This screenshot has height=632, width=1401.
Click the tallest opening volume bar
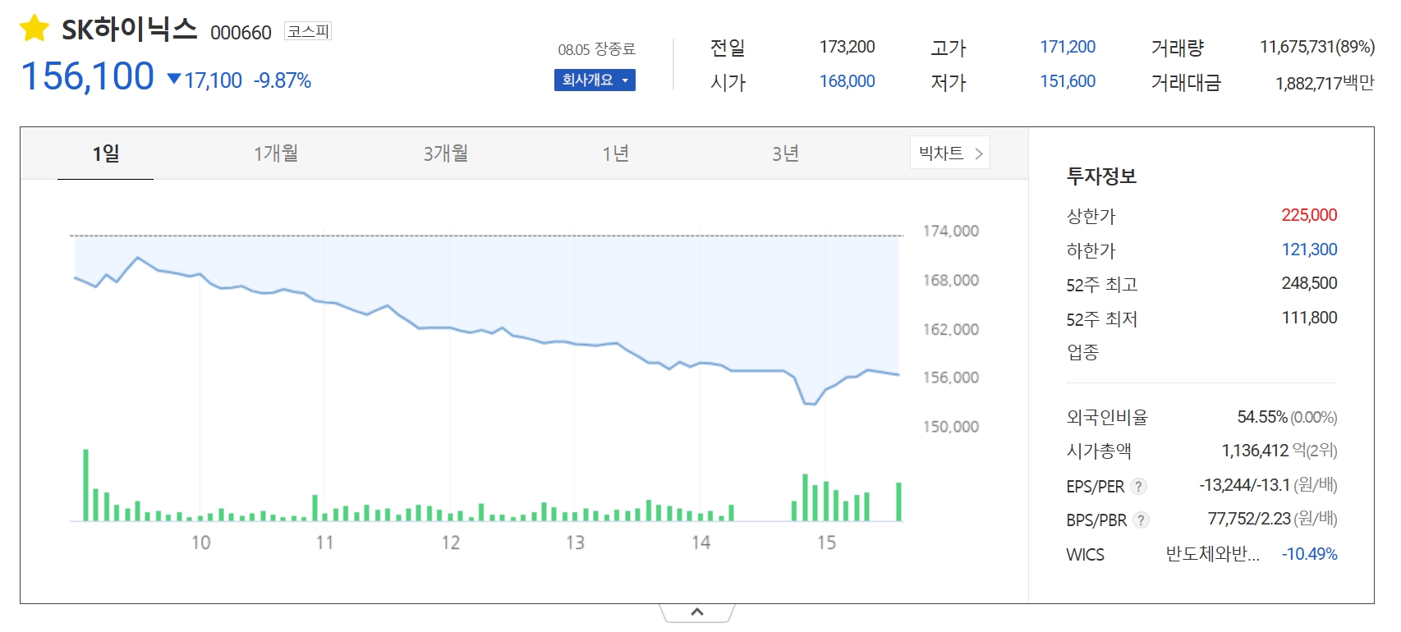pos(85,485)
